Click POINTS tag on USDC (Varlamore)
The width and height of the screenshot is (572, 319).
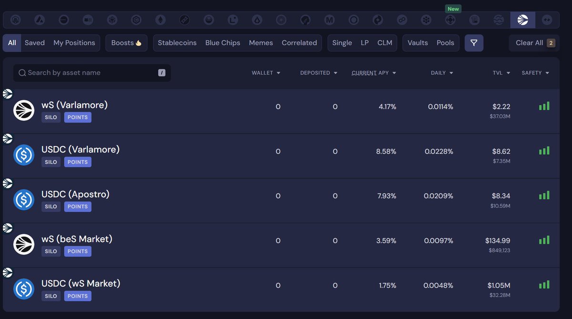click(x=78, y=162)
